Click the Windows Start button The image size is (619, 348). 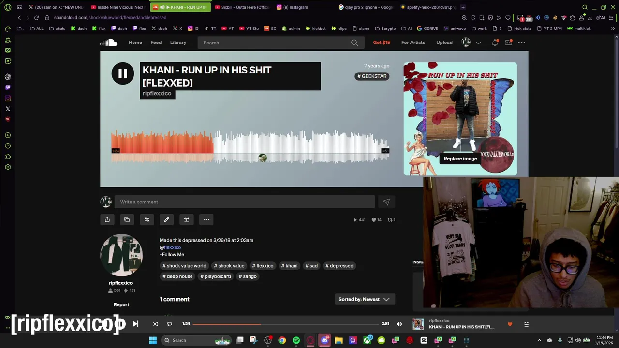click(x=153, y=340)
